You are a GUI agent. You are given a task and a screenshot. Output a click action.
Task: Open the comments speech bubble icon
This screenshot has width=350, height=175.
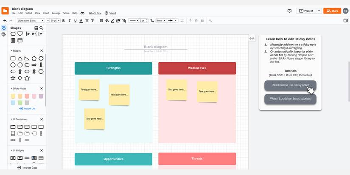click(289, 11)
